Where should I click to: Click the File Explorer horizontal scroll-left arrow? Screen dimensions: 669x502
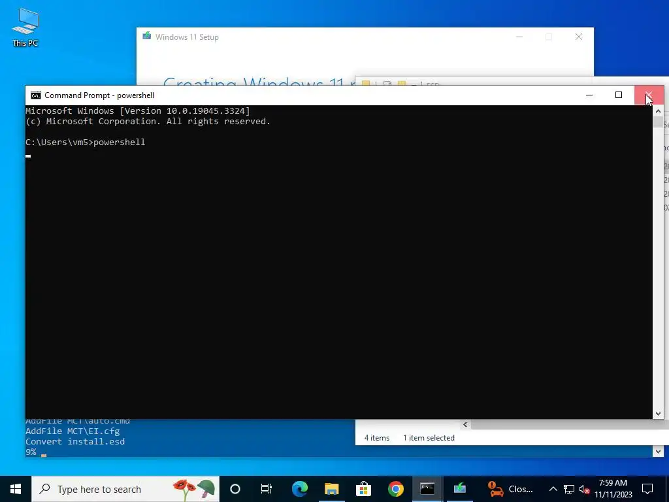click(465, 424)
